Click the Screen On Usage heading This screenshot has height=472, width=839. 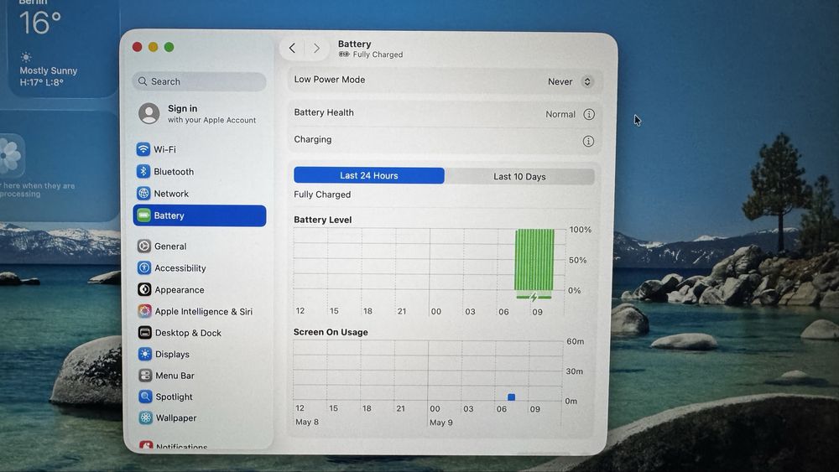pyautogui.click(x=331, y=332)
